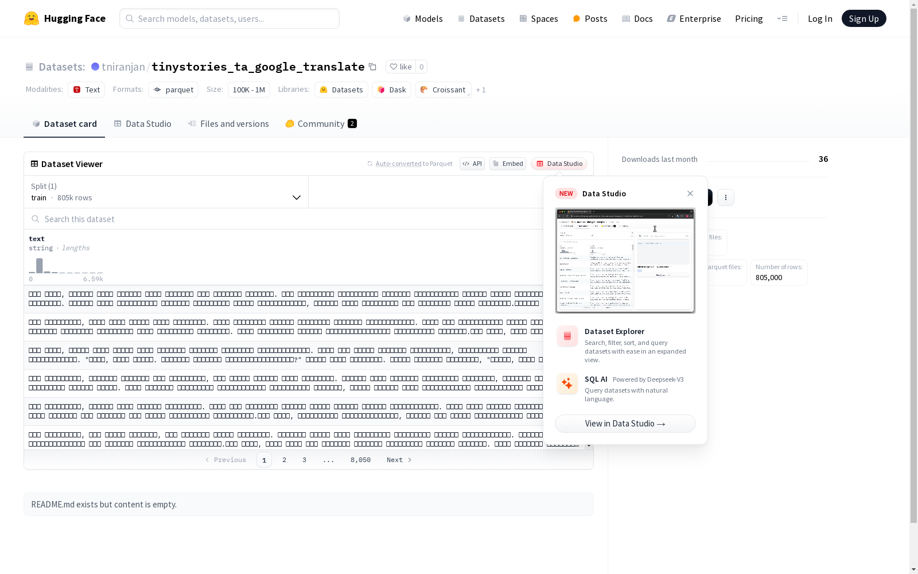Click the pagination ellipsis

coord(328,460)
